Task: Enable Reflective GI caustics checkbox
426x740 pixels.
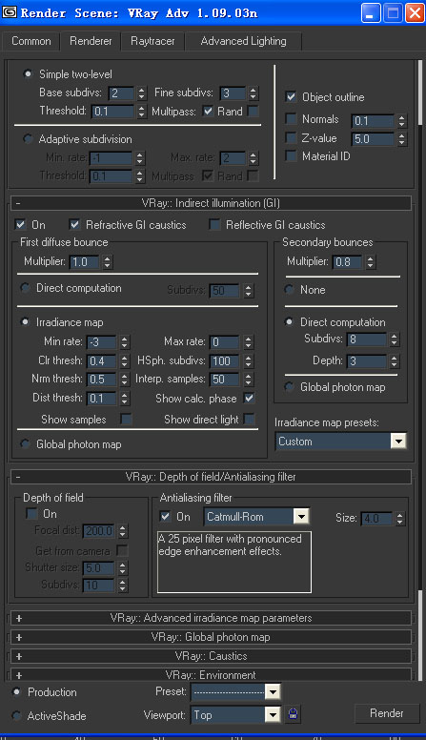Action: [x=214, y=225]
